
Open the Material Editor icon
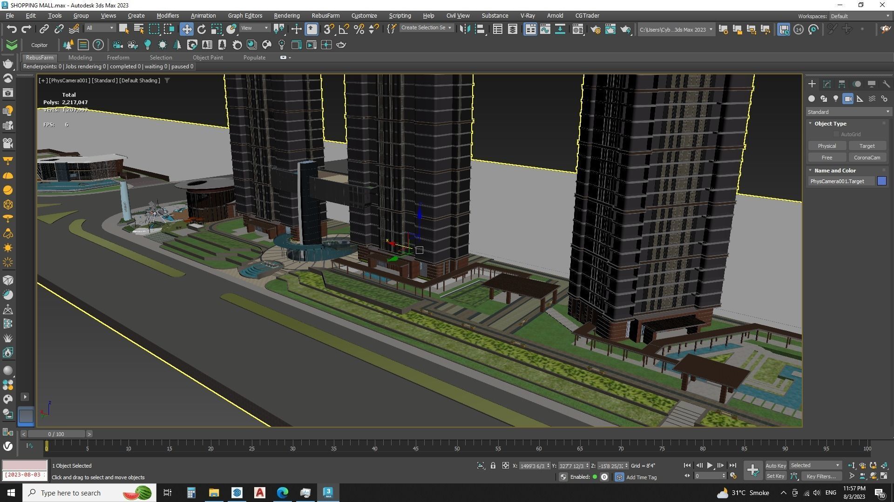(x=577, y=29)
